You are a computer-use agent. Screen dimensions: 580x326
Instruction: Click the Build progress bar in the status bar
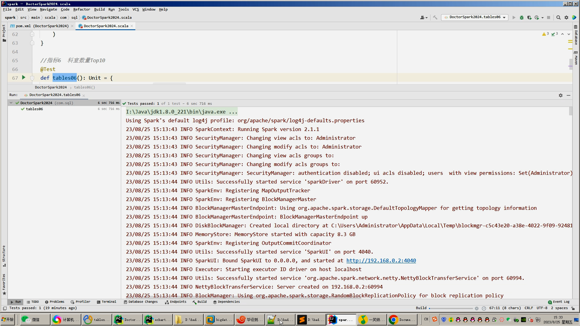[x=451, y=308]
